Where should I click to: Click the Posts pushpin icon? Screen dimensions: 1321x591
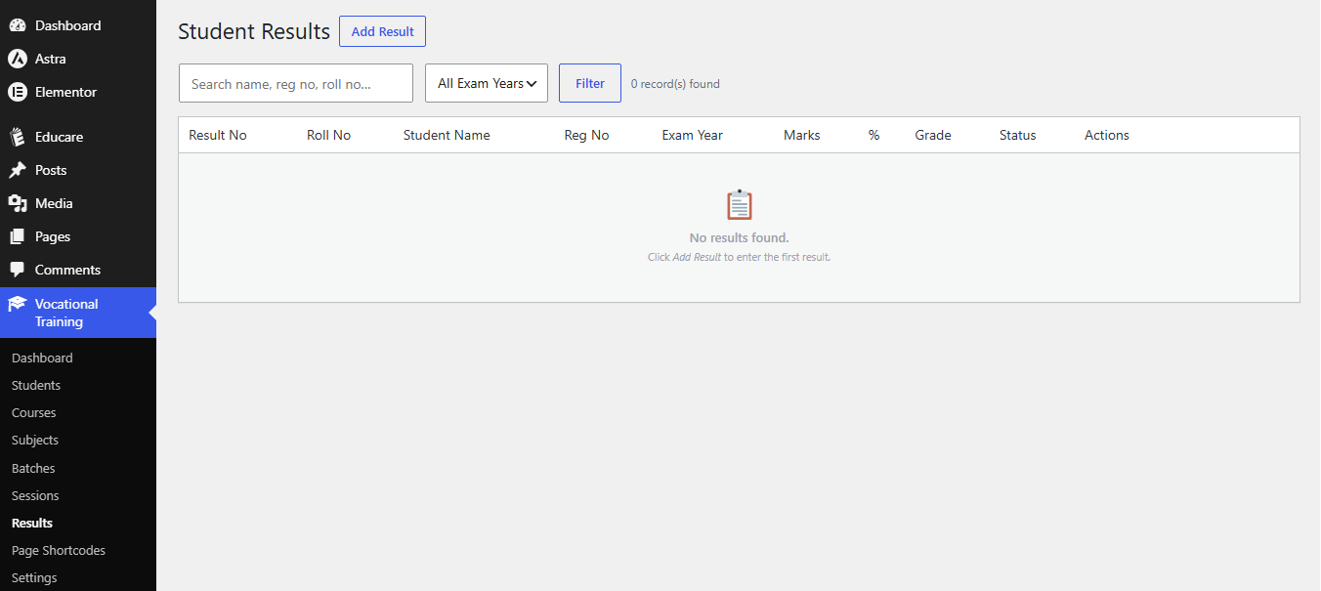[x=17, y=170]
